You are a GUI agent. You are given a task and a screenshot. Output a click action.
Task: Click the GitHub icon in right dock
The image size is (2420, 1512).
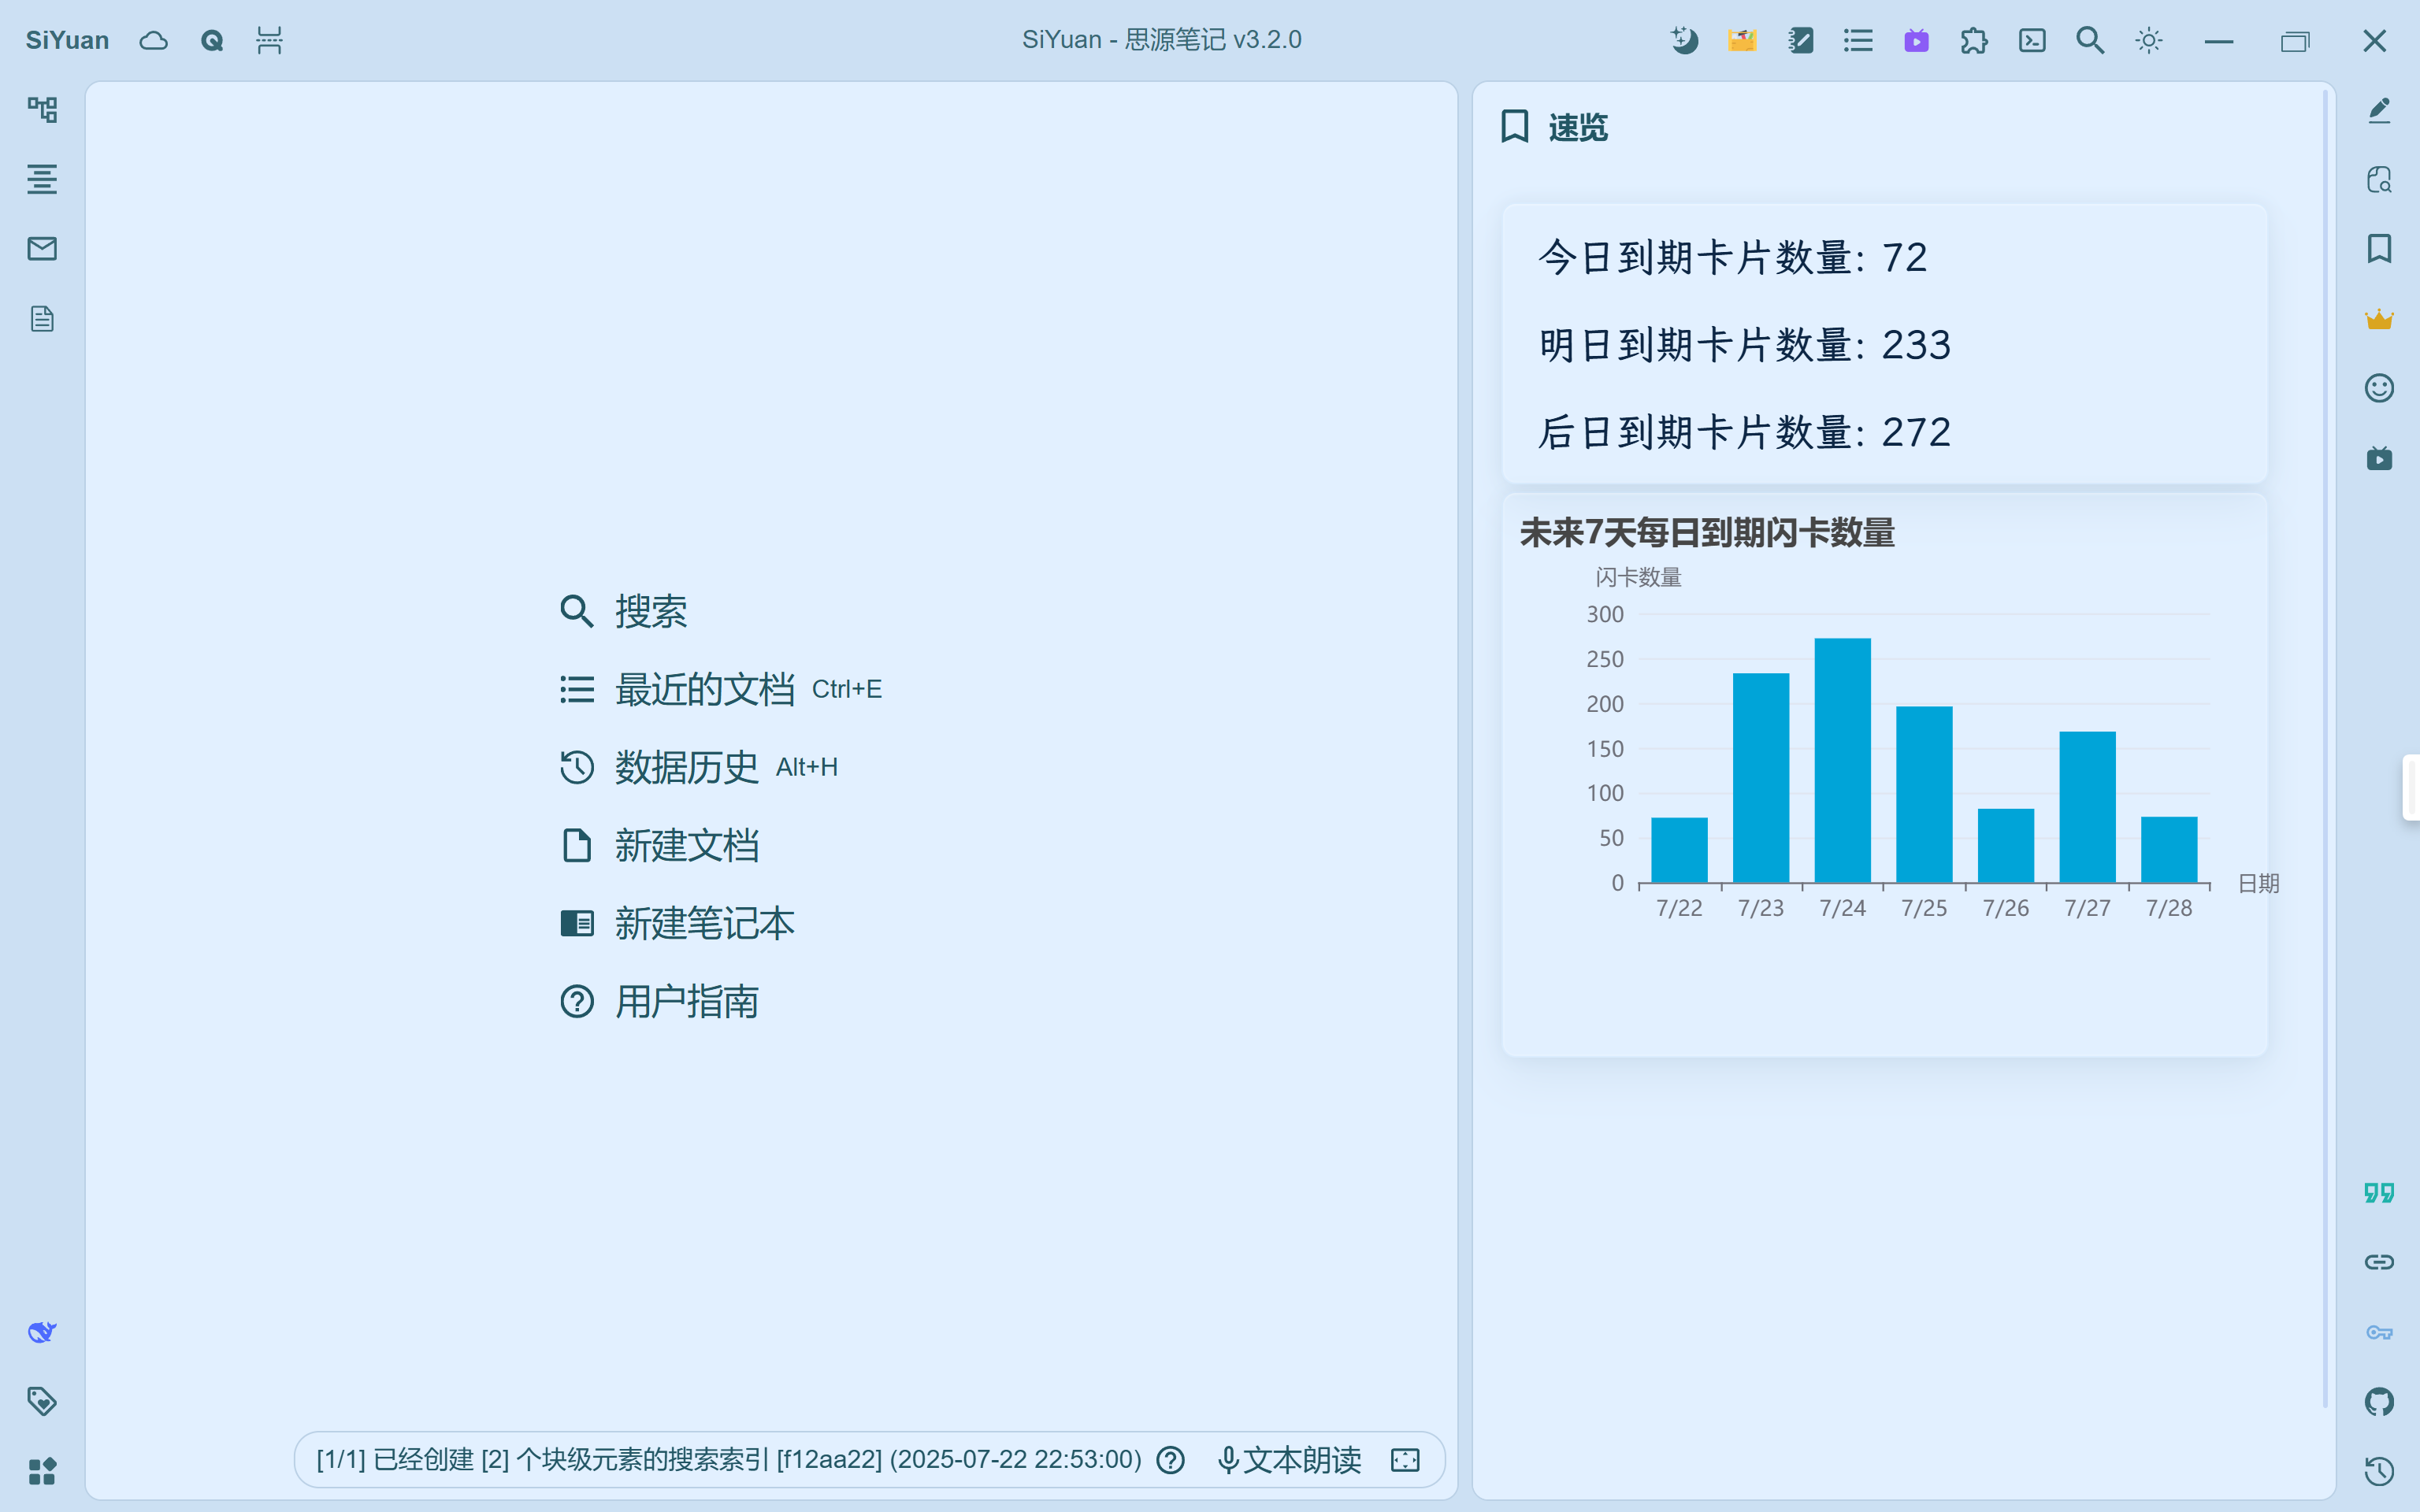[x=2379, y=1401]
